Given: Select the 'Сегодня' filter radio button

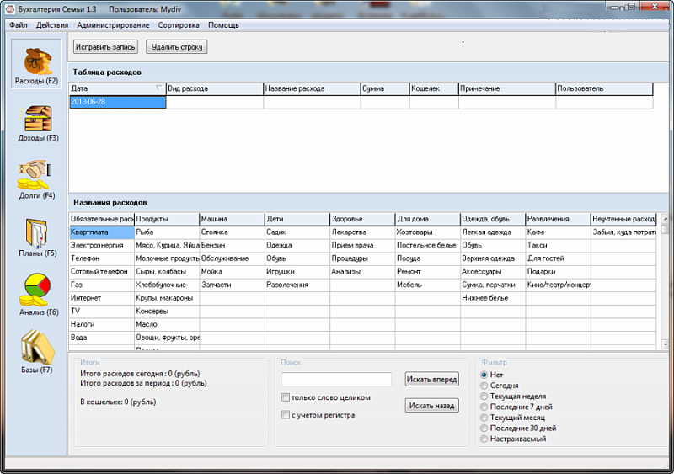Looking at the screenshot, I should coord(484,386).
